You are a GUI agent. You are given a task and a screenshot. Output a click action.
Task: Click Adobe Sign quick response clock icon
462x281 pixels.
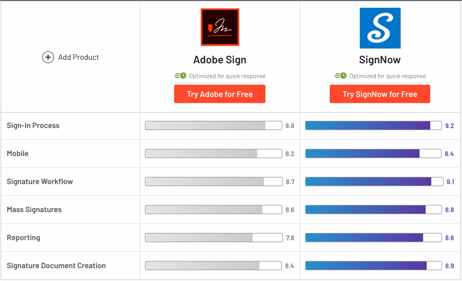coord(180,76)
